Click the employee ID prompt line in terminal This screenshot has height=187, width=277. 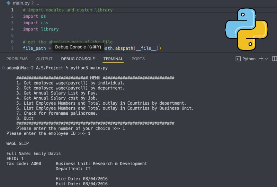click(48, 133)
